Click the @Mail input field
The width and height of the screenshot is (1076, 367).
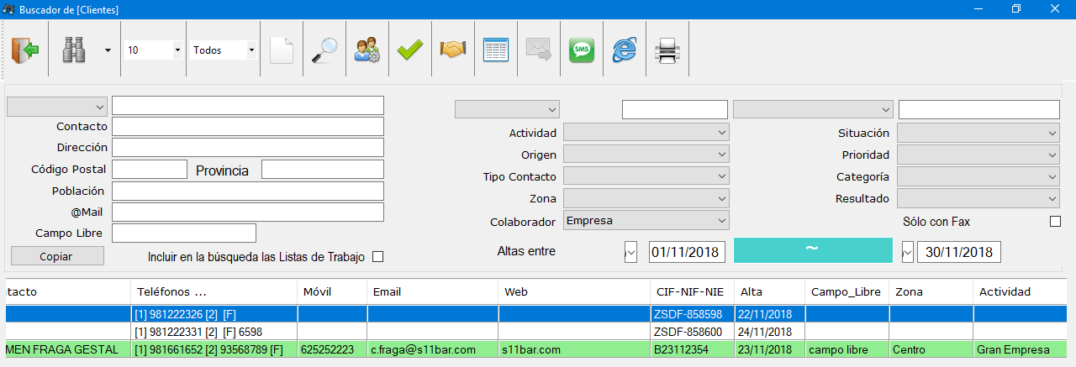point(248,212)
